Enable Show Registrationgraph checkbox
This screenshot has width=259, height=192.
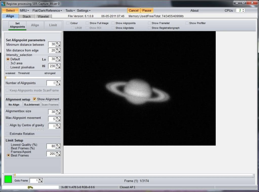[149, 28]
